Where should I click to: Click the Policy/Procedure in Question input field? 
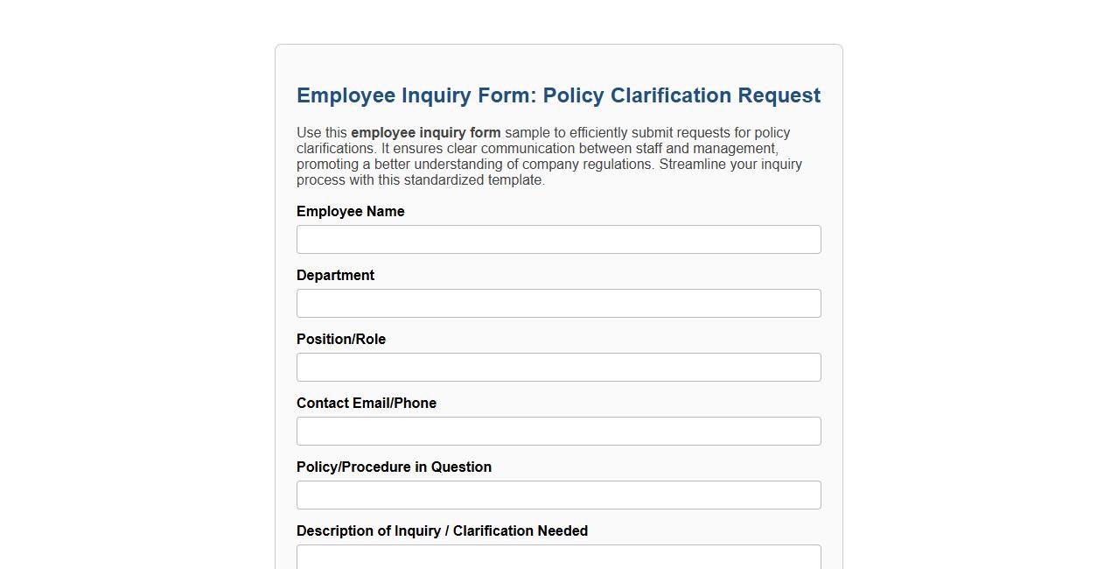click(x=558, y=495)
